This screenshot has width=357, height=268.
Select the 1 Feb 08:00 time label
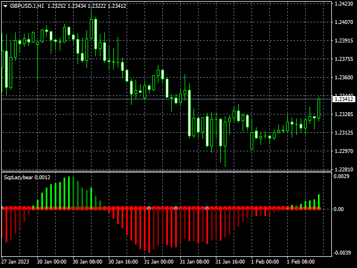click(301, 262)
